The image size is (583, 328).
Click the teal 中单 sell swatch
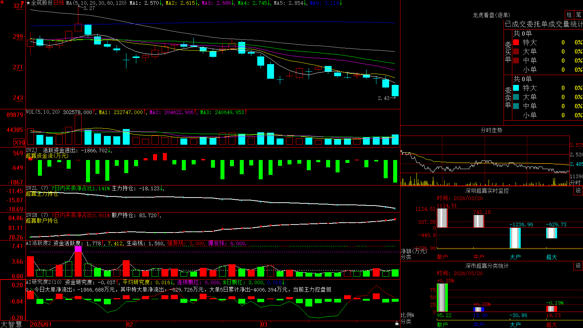(x=516, y=106)
